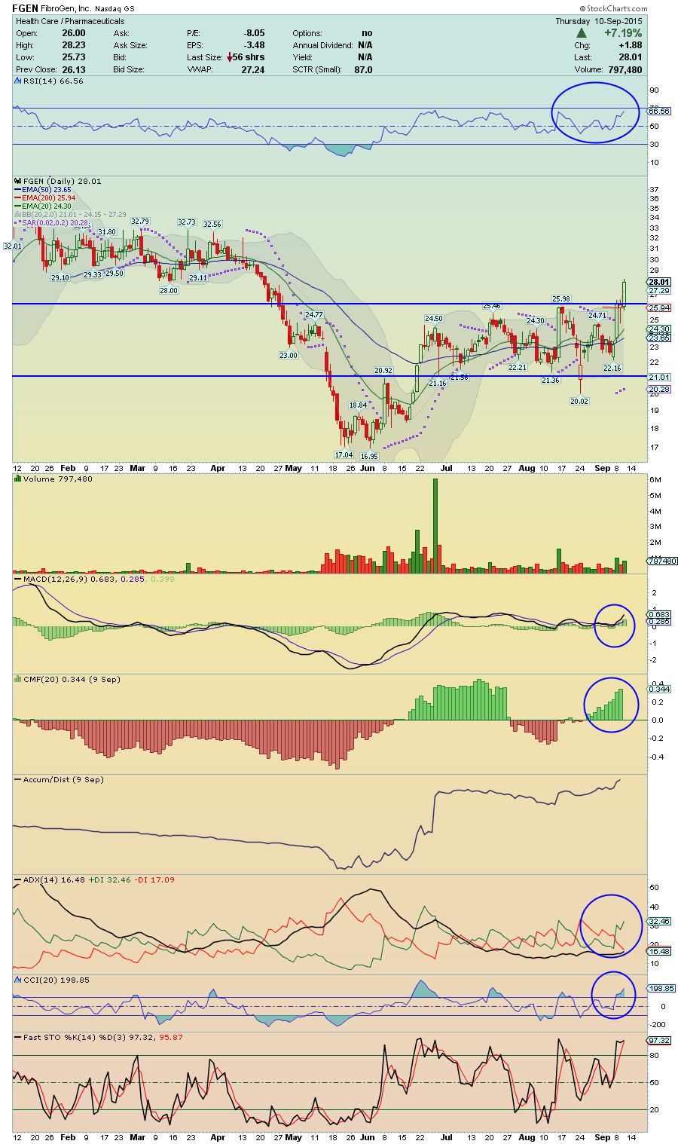Click the VWAP value 27.24
This screenshot has height=1144, width=678.
pos(253,69)
